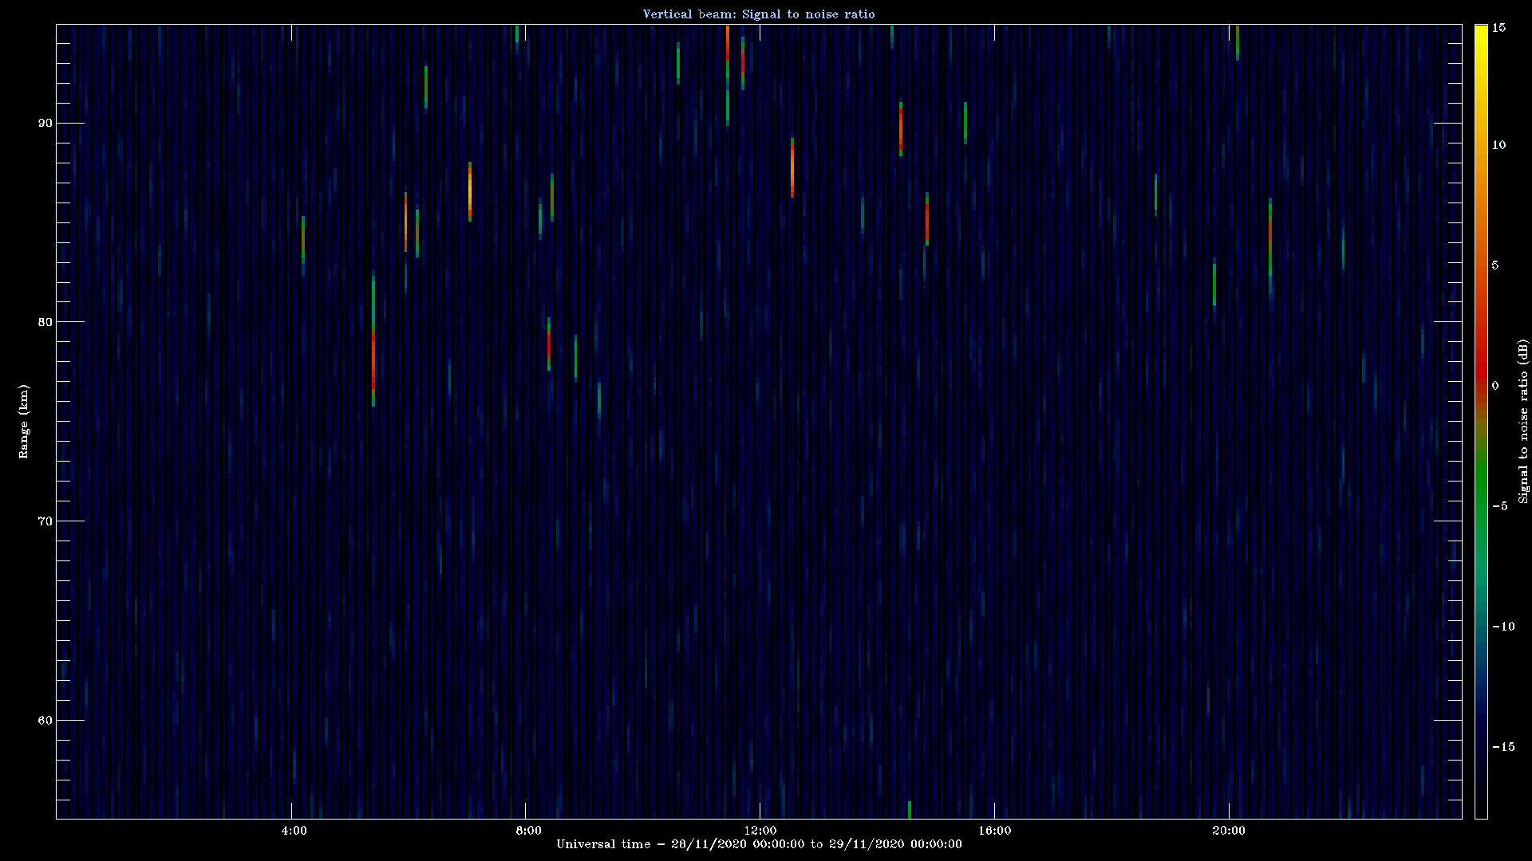The image size is (1532, 861).
Task: Click the 'Range (km)' y-axis label
Action: coord(24,421)
